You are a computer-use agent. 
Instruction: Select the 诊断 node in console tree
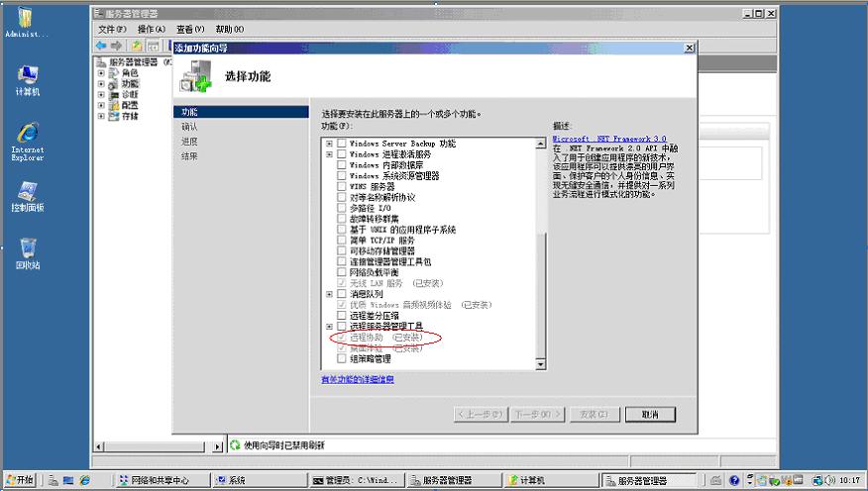[130, 95]
